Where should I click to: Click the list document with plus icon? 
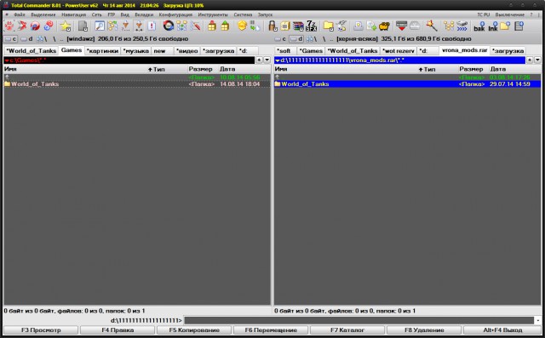point(519,26)
